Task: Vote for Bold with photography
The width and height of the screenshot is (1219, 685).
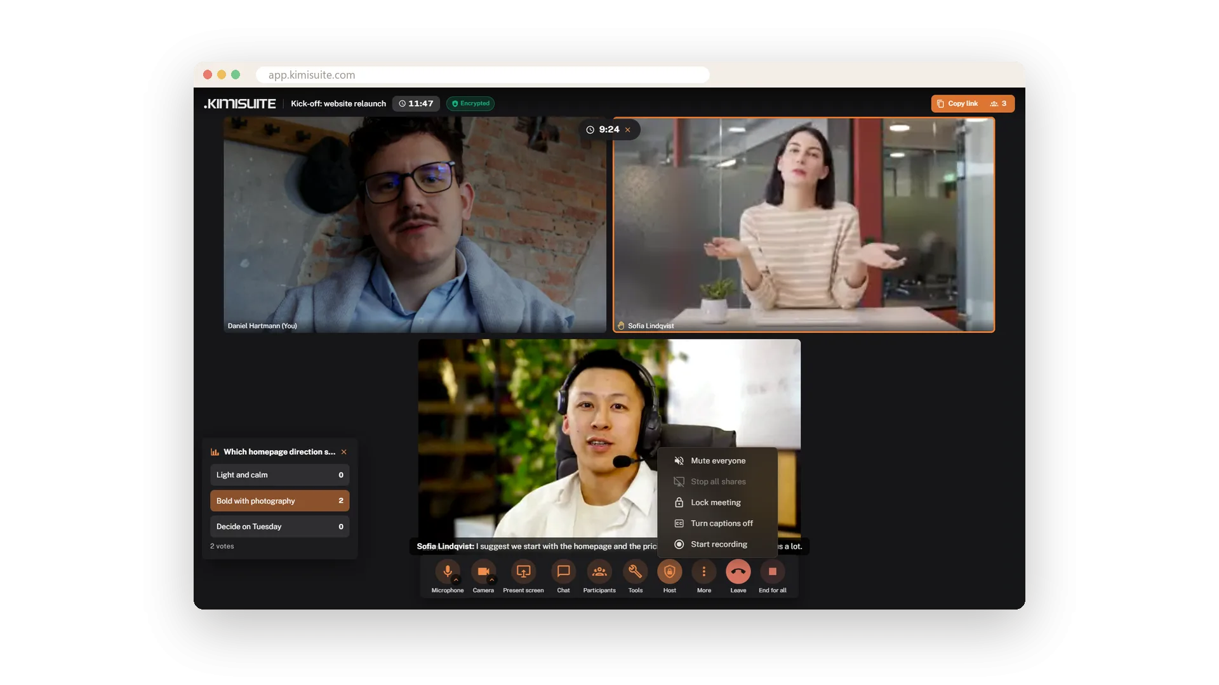Action: (x=280, y=501)
